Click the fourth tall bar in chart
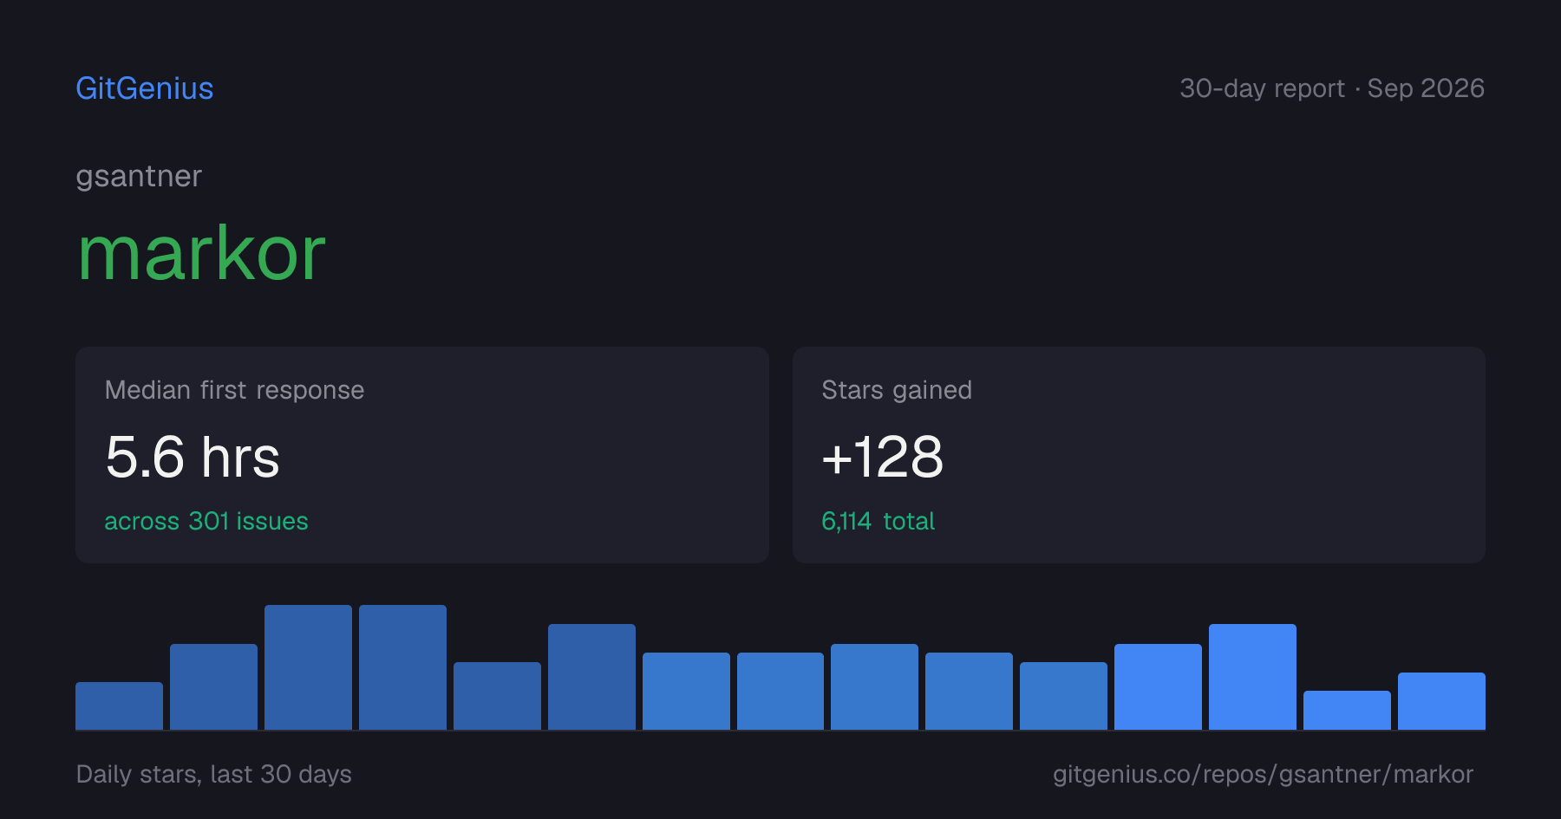 [x=402, y=667]
